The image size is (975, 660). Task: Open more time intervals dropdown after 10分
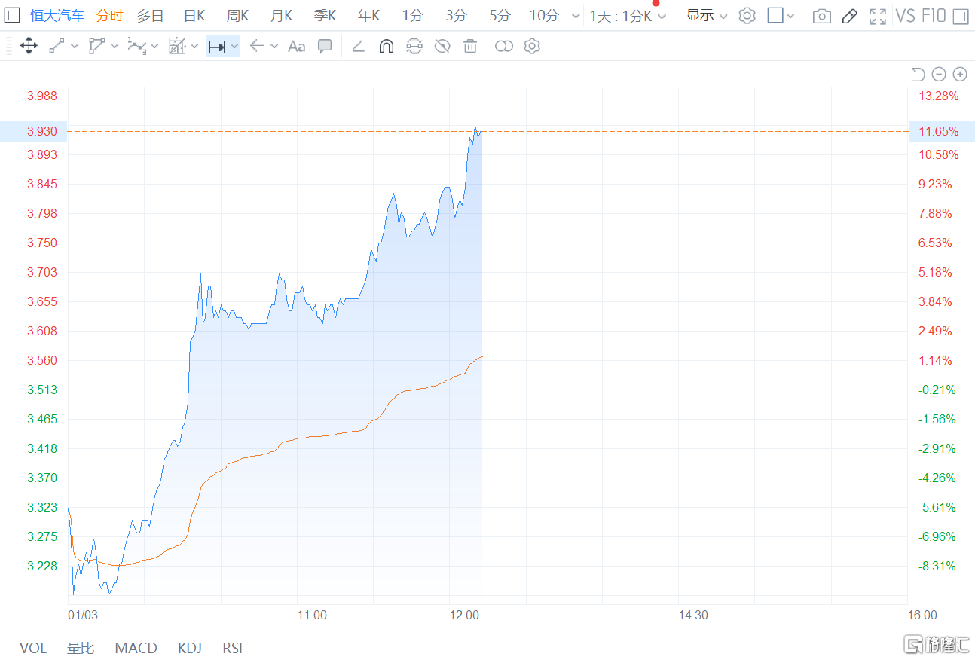pos(576,16)
